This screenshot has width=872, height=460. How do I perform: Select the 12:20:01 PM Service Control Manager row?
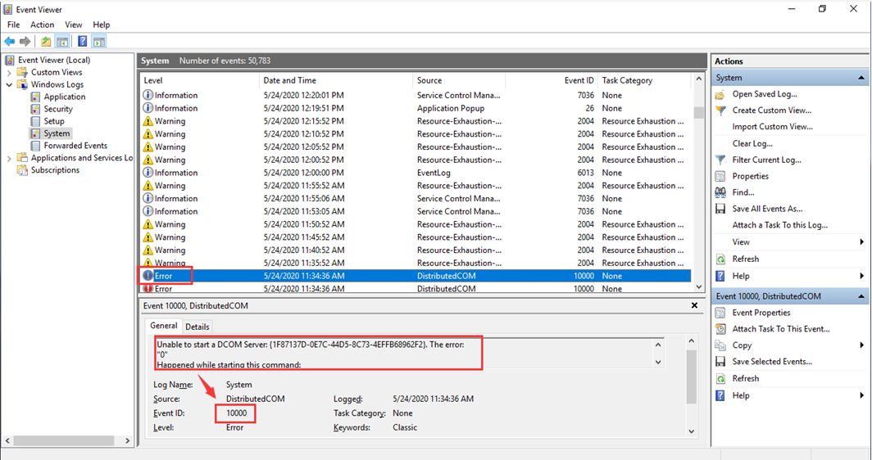[x=416, y=96]
